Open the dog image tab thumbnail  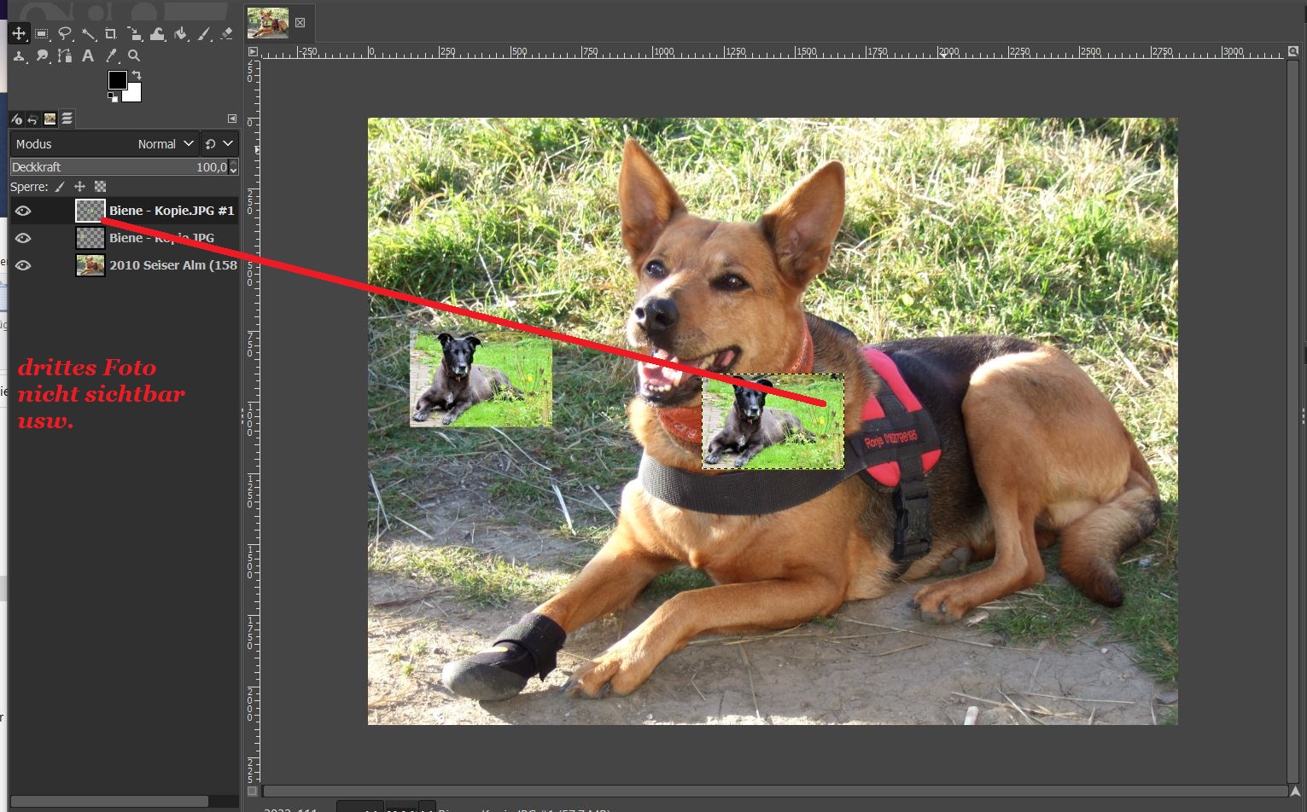tap(268, 23)
